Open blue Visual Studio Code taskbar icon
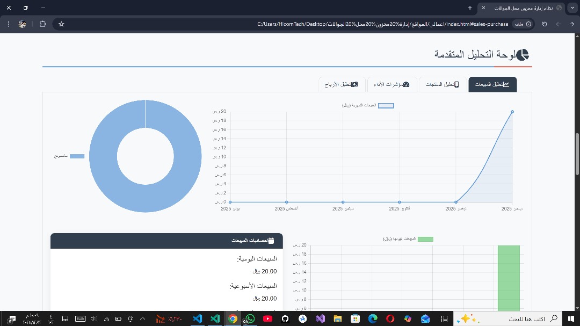 [x=198, y=318]
